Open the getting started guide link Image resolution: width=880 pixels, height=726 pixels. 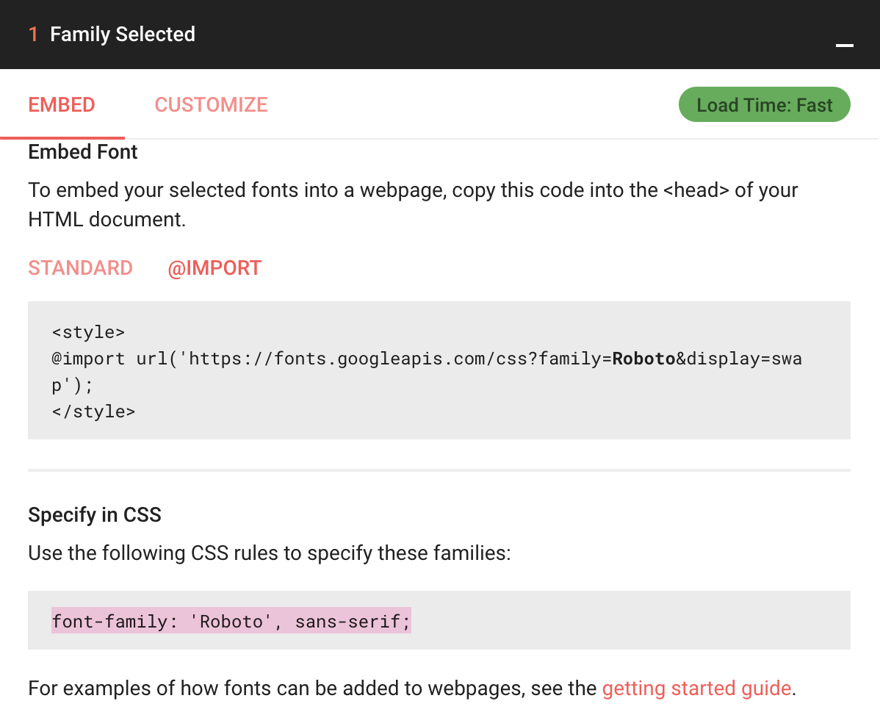tap(696, 688)
